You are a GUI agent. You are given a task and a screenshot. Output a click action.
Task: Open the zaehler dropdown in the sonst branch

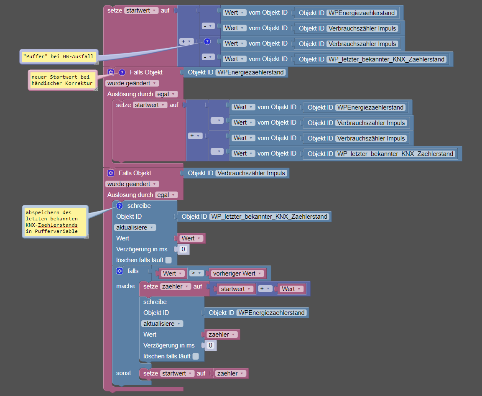point(230,373)
